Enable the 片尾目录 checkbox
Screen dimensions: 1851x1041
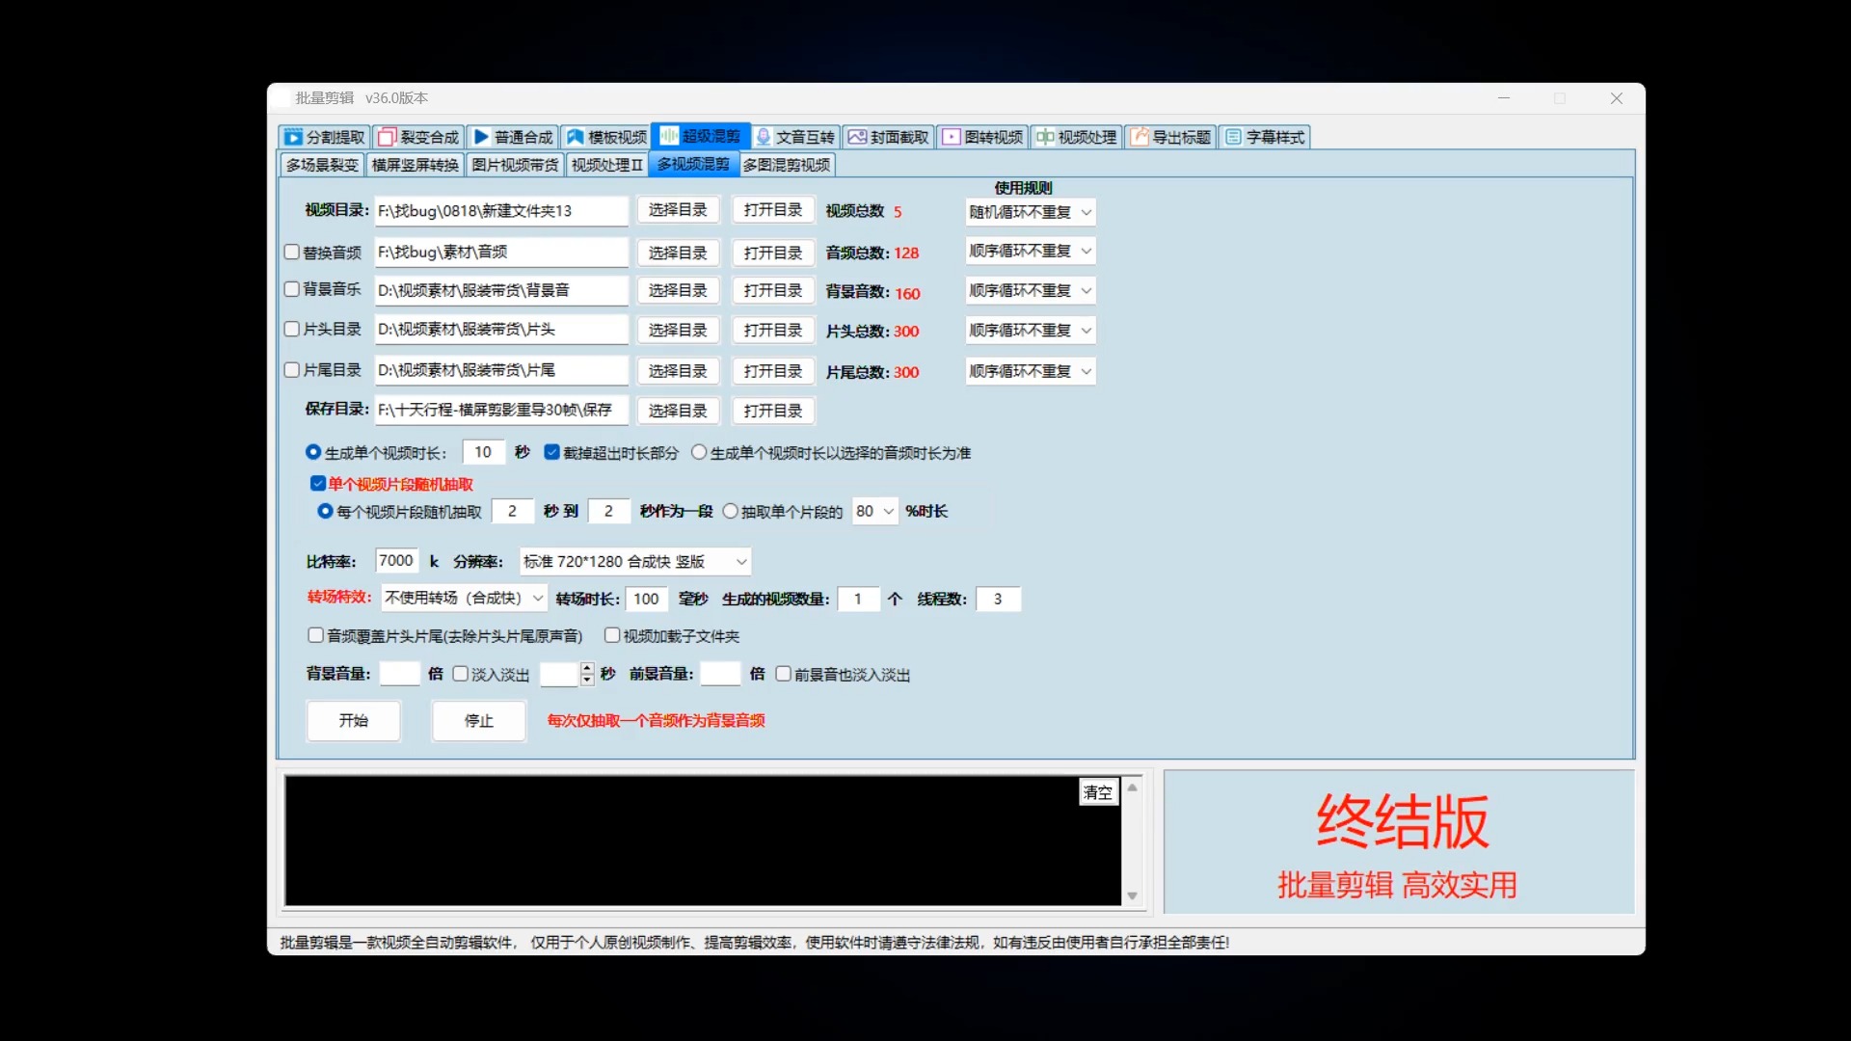coord(292,369)
